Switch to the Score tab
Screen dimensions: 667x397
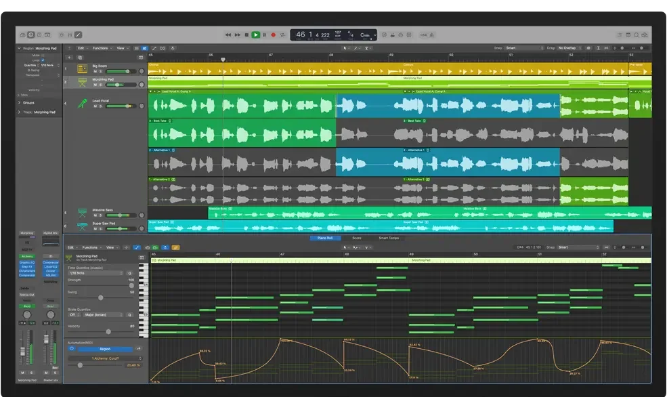[357, 238]
